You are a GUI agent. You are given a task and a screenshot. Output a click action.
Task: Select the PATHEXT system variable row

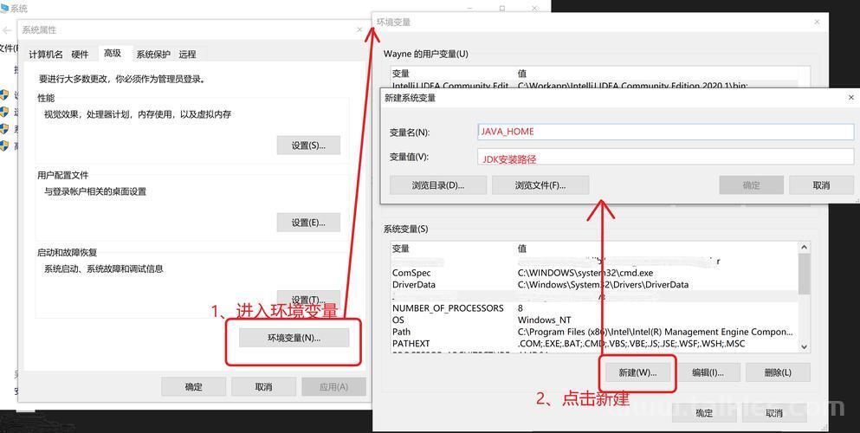coord(594,344)
